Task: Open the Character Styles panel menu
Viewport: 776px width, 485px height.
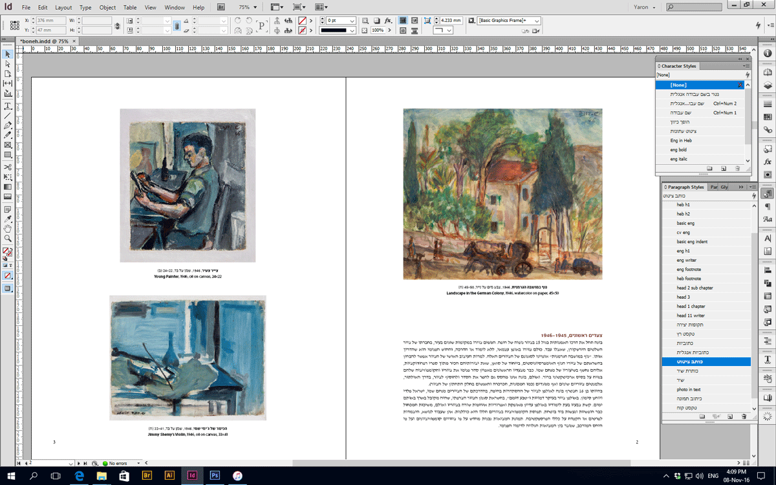Action: 747,66
